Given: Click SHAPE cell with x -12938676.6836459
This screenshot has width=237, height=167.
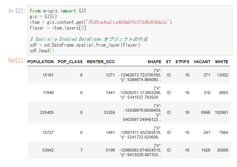Looking at the screenshot, I should [x=142, y=113].
